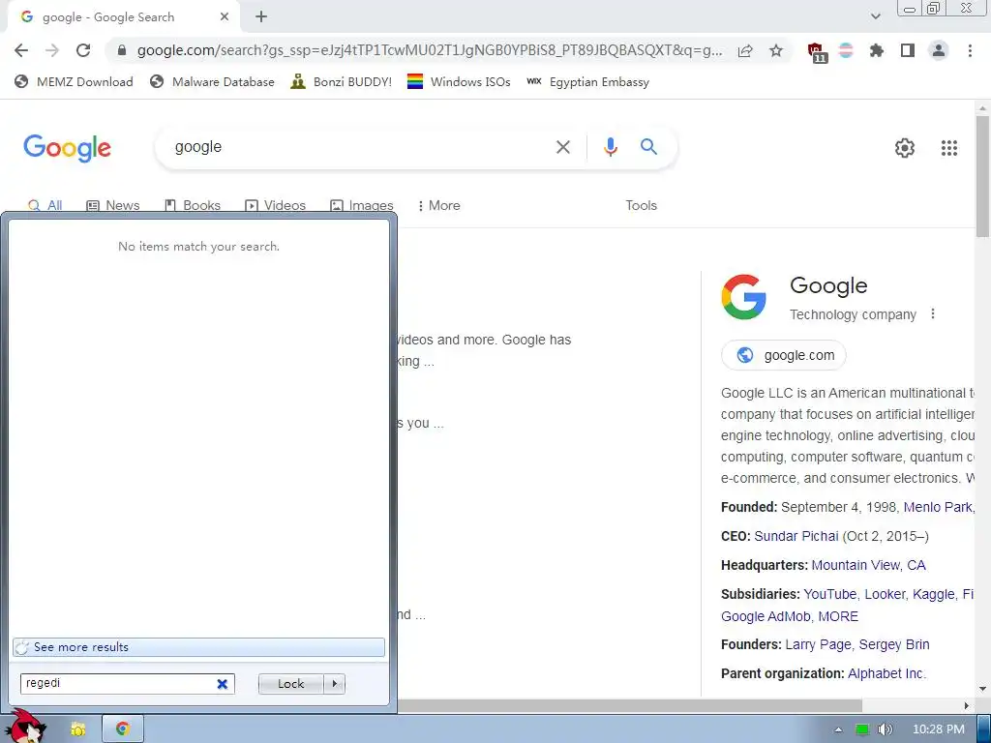Expand the More search filters
Image resolution: width=991 pixels, height=743 pixels.
tap(438, 205)
